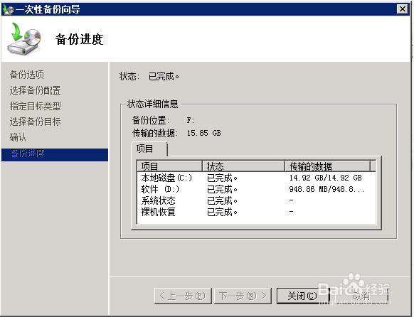The image size is (414, 317).
Task: Click the backup disc drive icon in header
Action: point(24,38)
